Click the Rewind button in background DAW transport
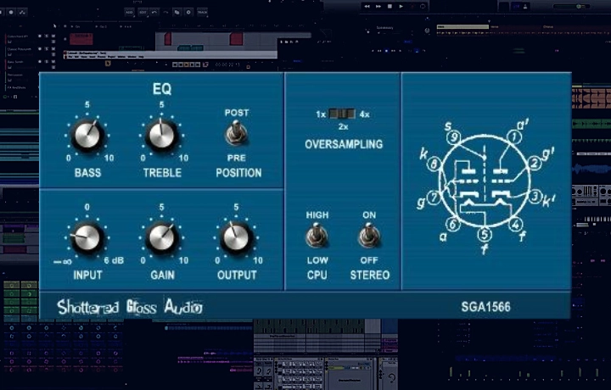 point(367,6)
